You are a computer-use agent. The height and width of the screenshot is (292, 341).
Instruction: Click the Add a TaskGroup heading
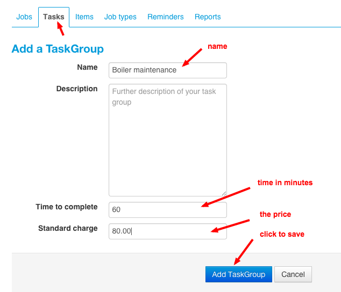coord(58,49)
